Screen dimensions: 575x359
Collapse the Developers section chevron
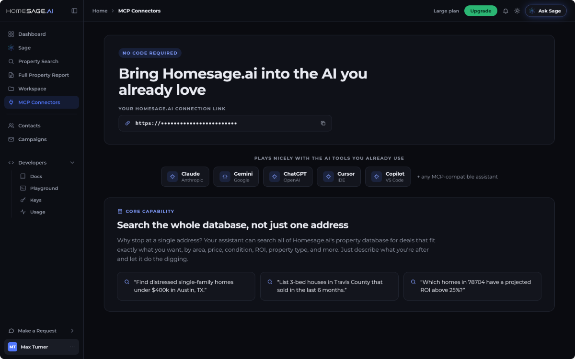pos(72,163)
